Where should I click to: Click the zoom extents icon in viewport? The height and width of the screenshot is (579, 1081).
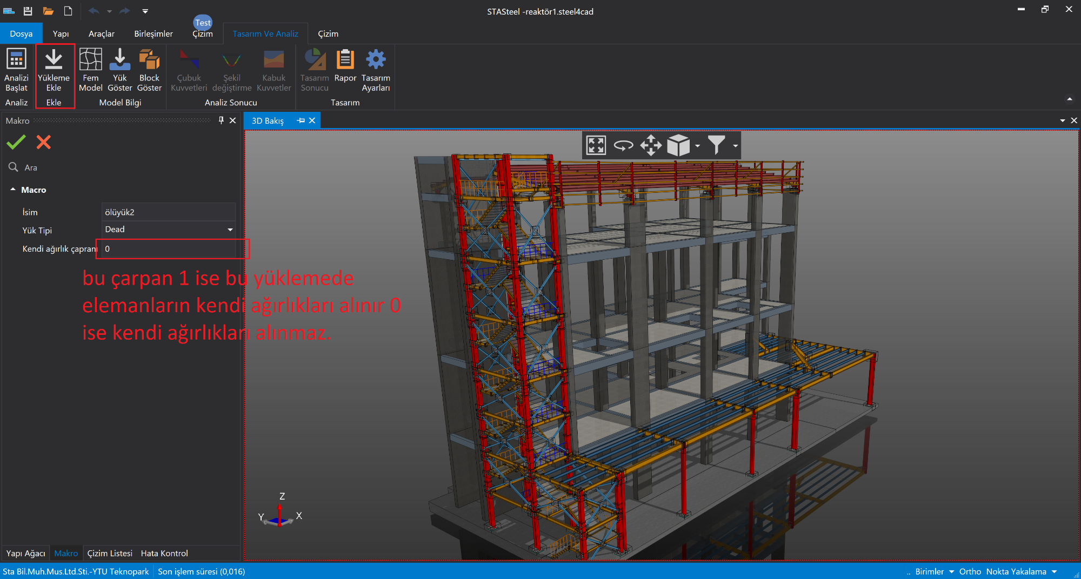pos(596,145)
